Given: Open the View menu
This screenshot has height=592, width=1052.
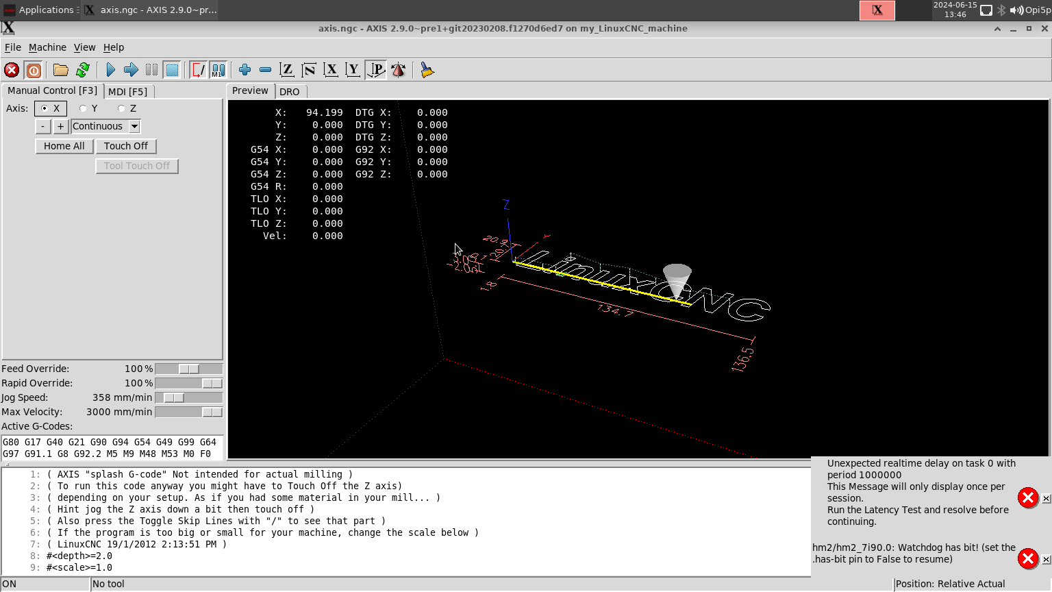Looking at the screenshot, I should pos(85,47).
